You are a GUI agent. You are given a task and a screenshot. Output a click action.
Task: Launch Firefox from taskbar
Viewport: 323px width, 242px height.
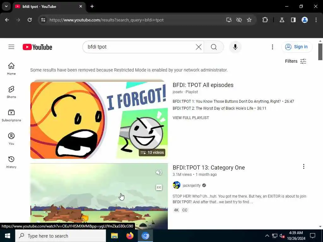pos(130,236)
